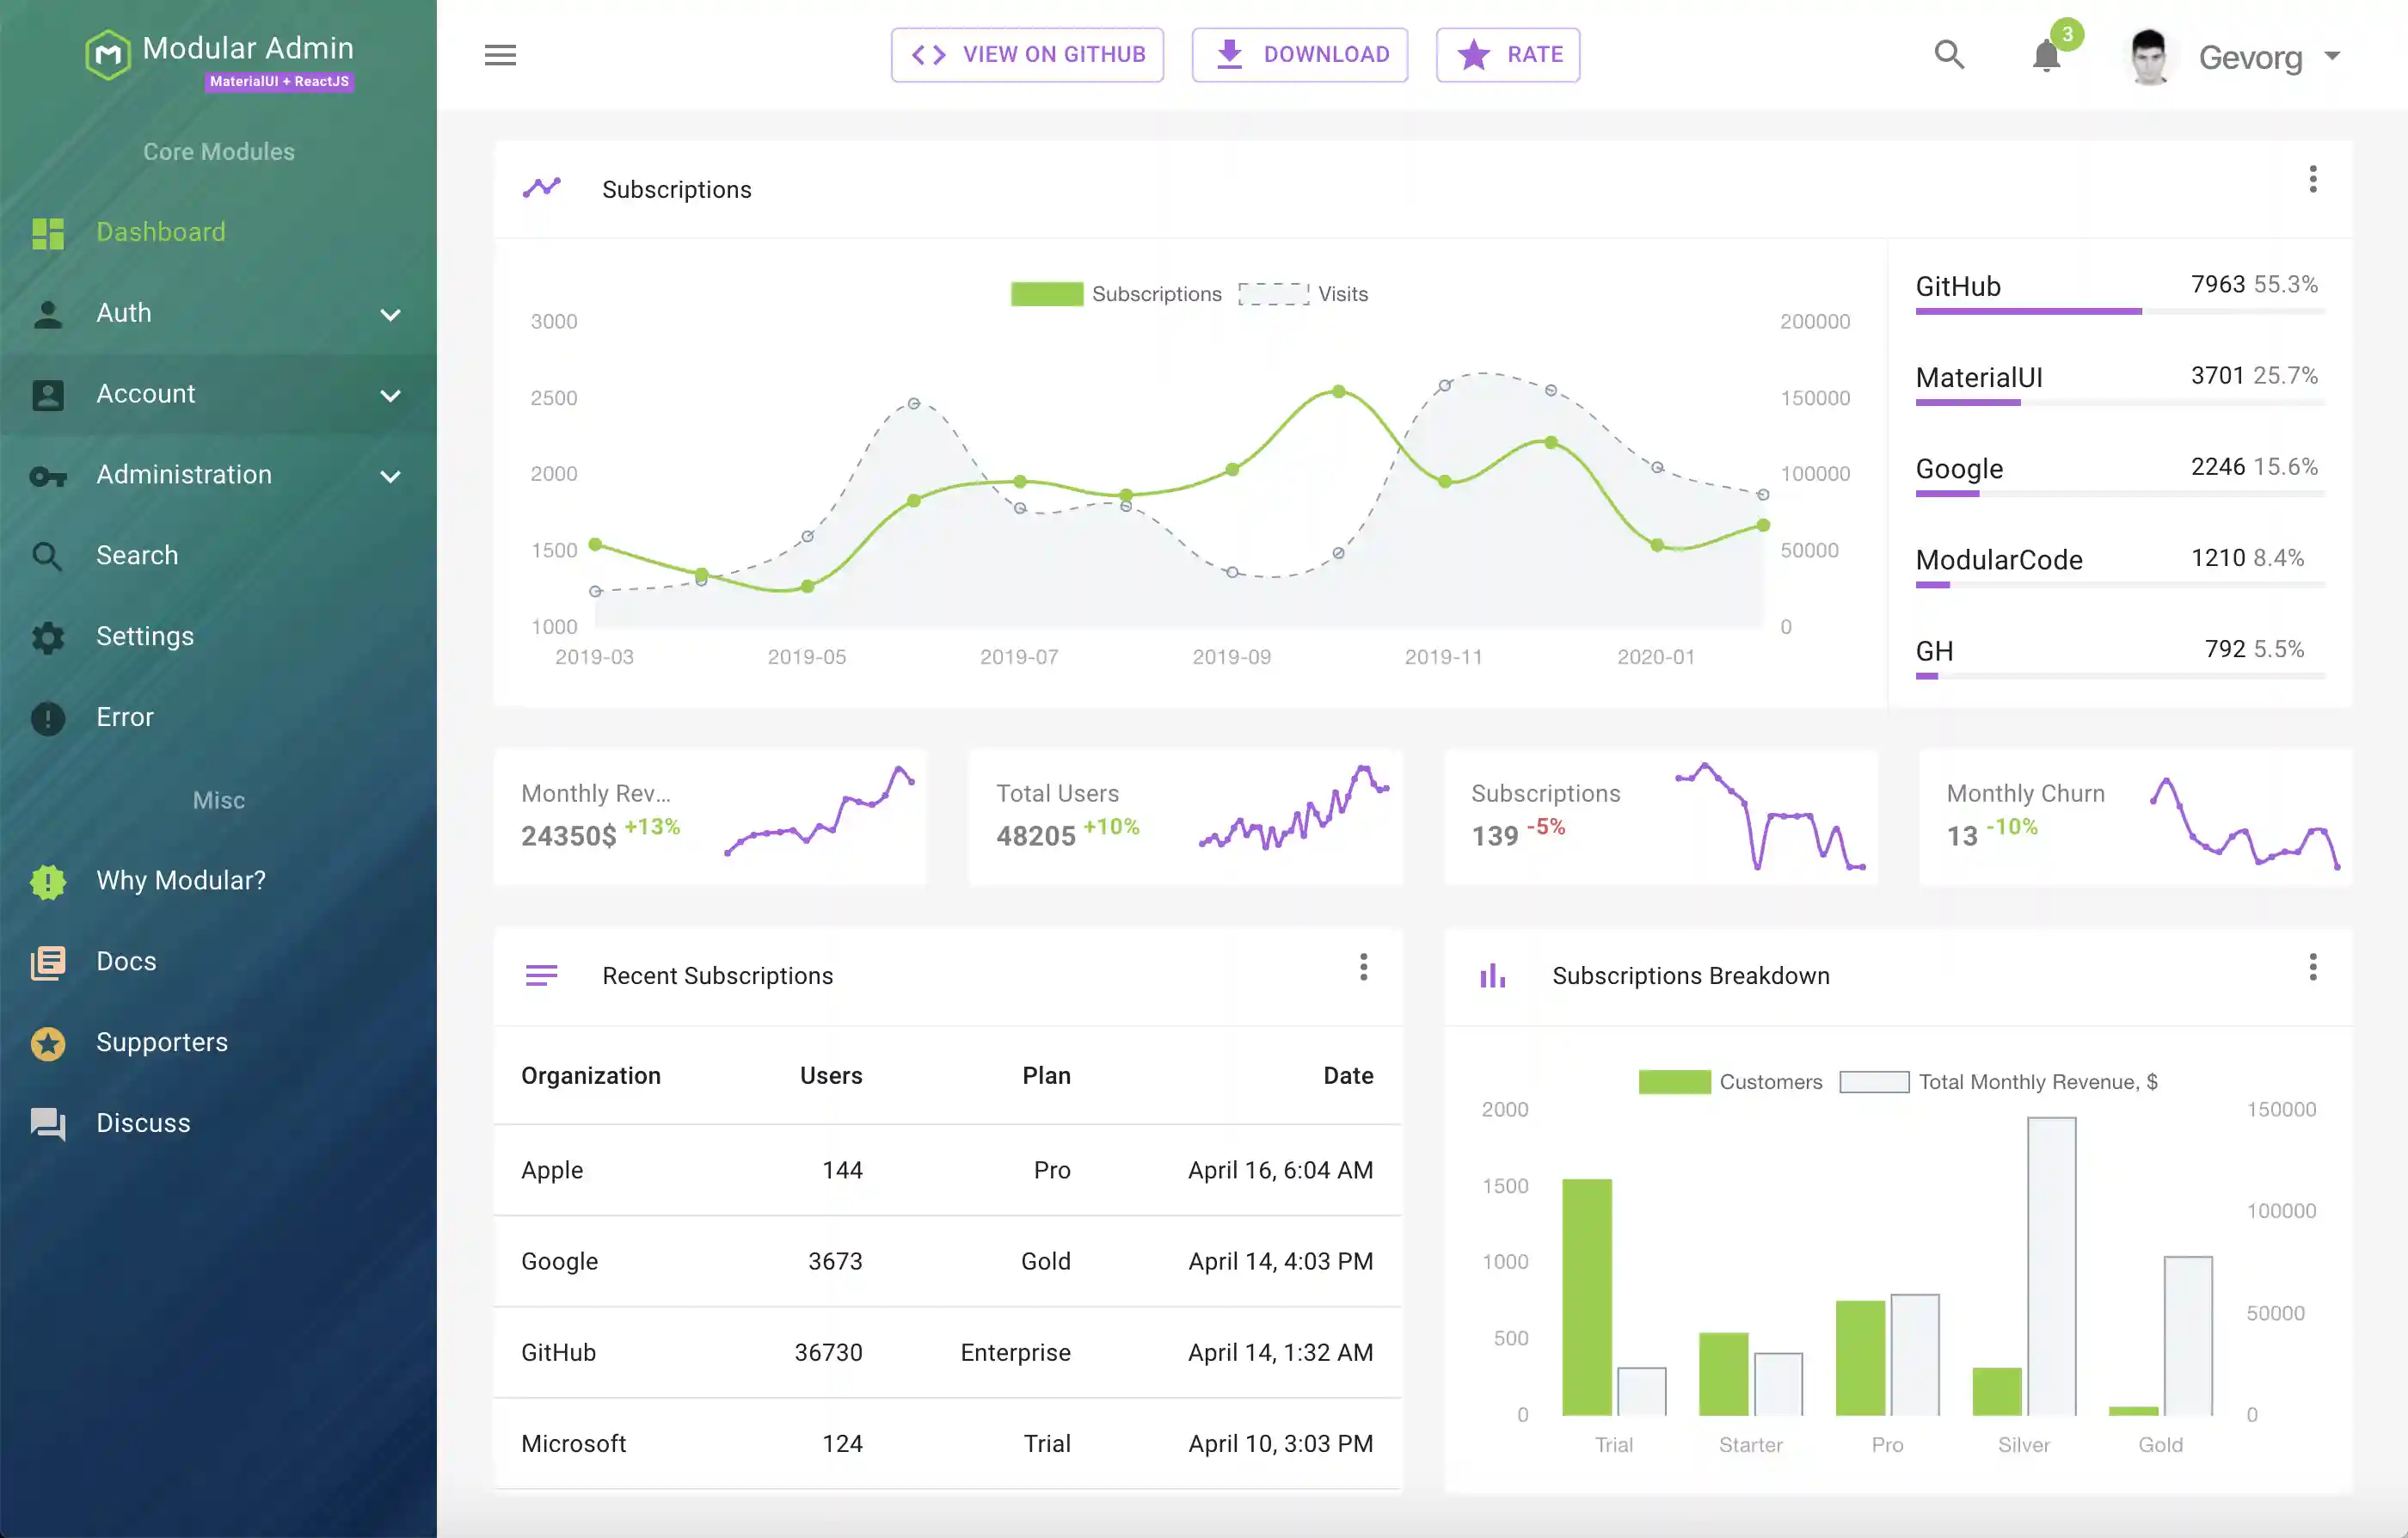Click the Modular Admin logo icon

(108, 55)
